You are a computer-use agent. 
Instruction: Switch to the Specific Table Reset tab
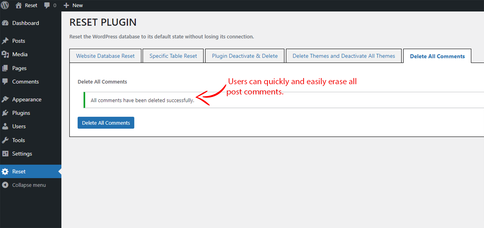[x=173, y=56]
